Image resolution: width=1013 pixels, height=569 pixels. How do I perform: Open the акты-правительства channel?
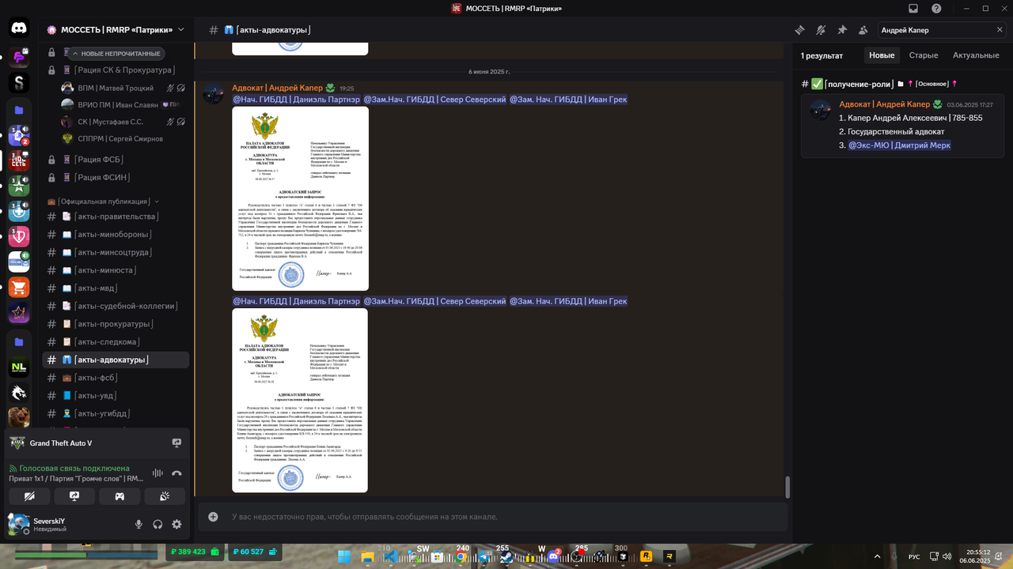[x=116, y=217]
